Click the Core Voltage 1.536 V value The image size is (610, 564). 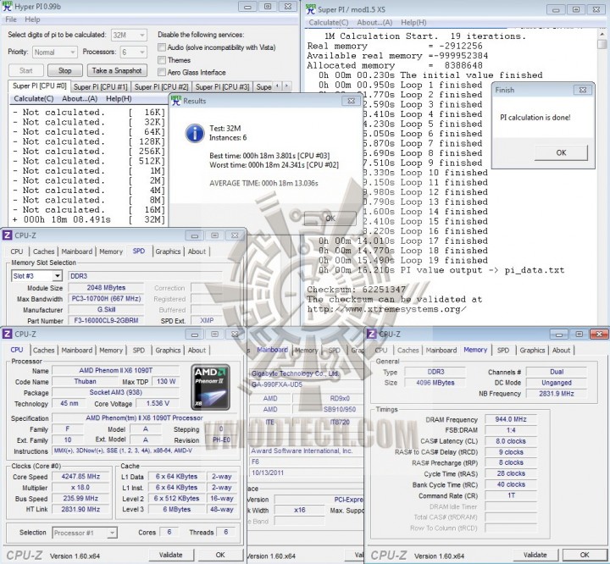(x=158, y=403)
